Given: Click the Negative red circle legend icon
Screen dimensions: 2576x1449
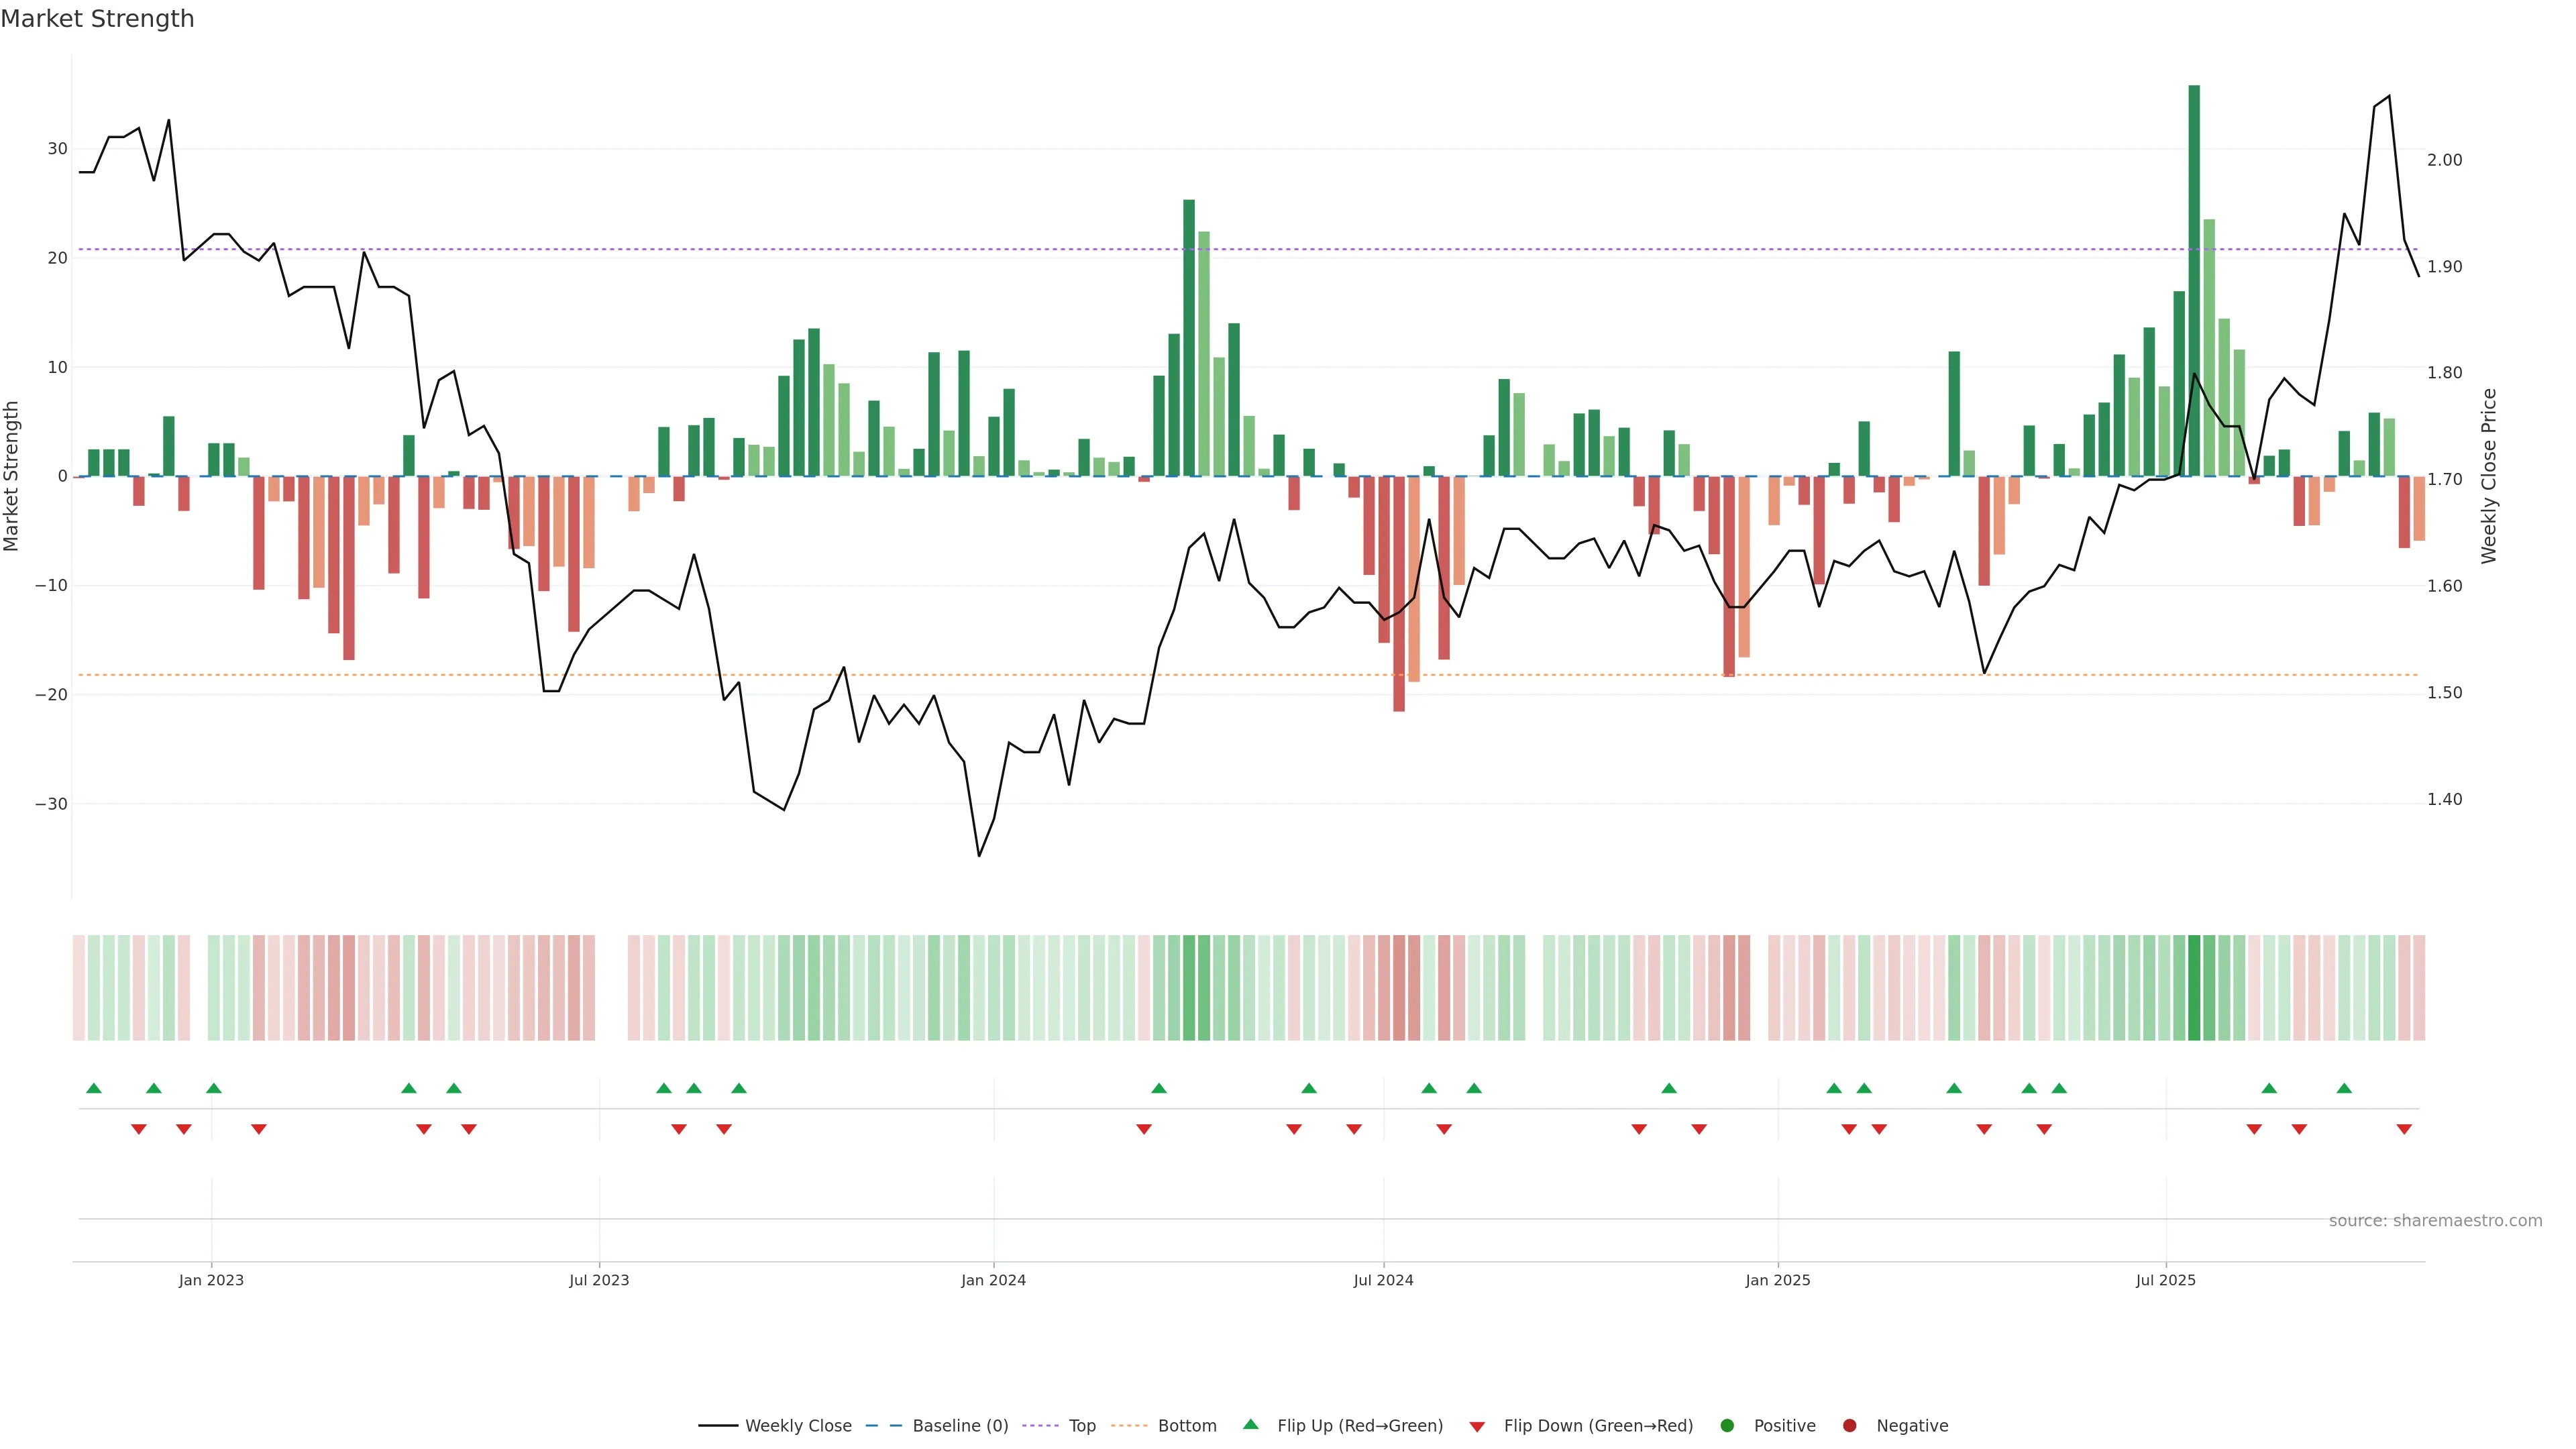Looking at the screenshot, I should coord(1849,1425).
